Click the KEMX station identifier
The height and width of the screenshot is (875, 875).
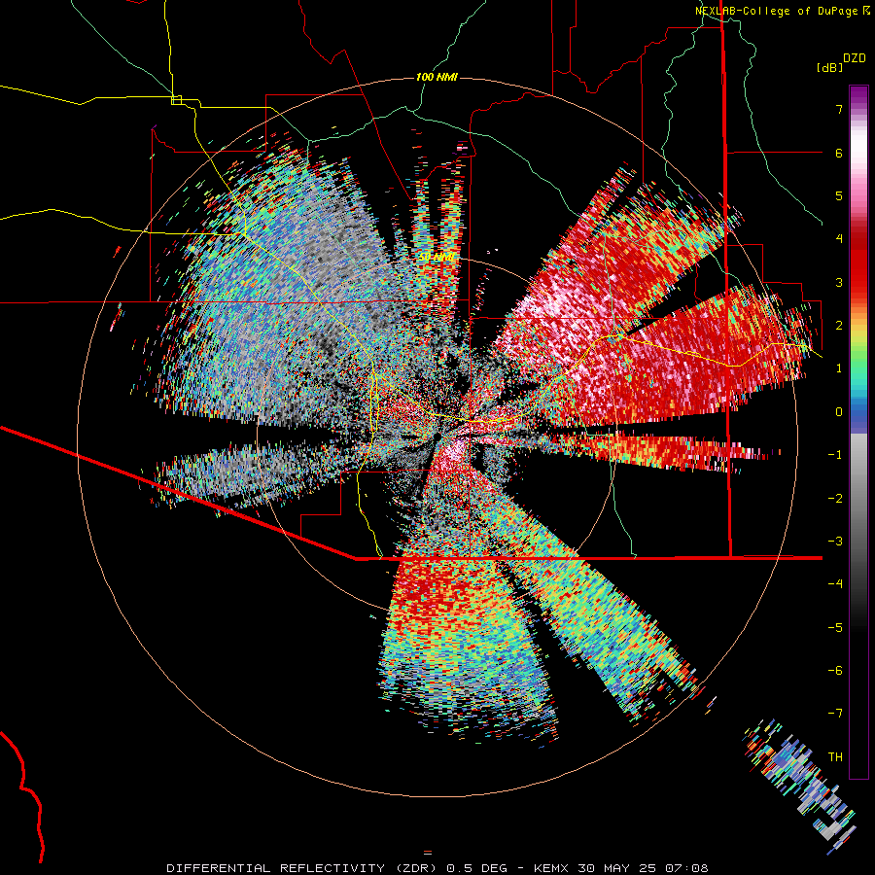(551, 868)
